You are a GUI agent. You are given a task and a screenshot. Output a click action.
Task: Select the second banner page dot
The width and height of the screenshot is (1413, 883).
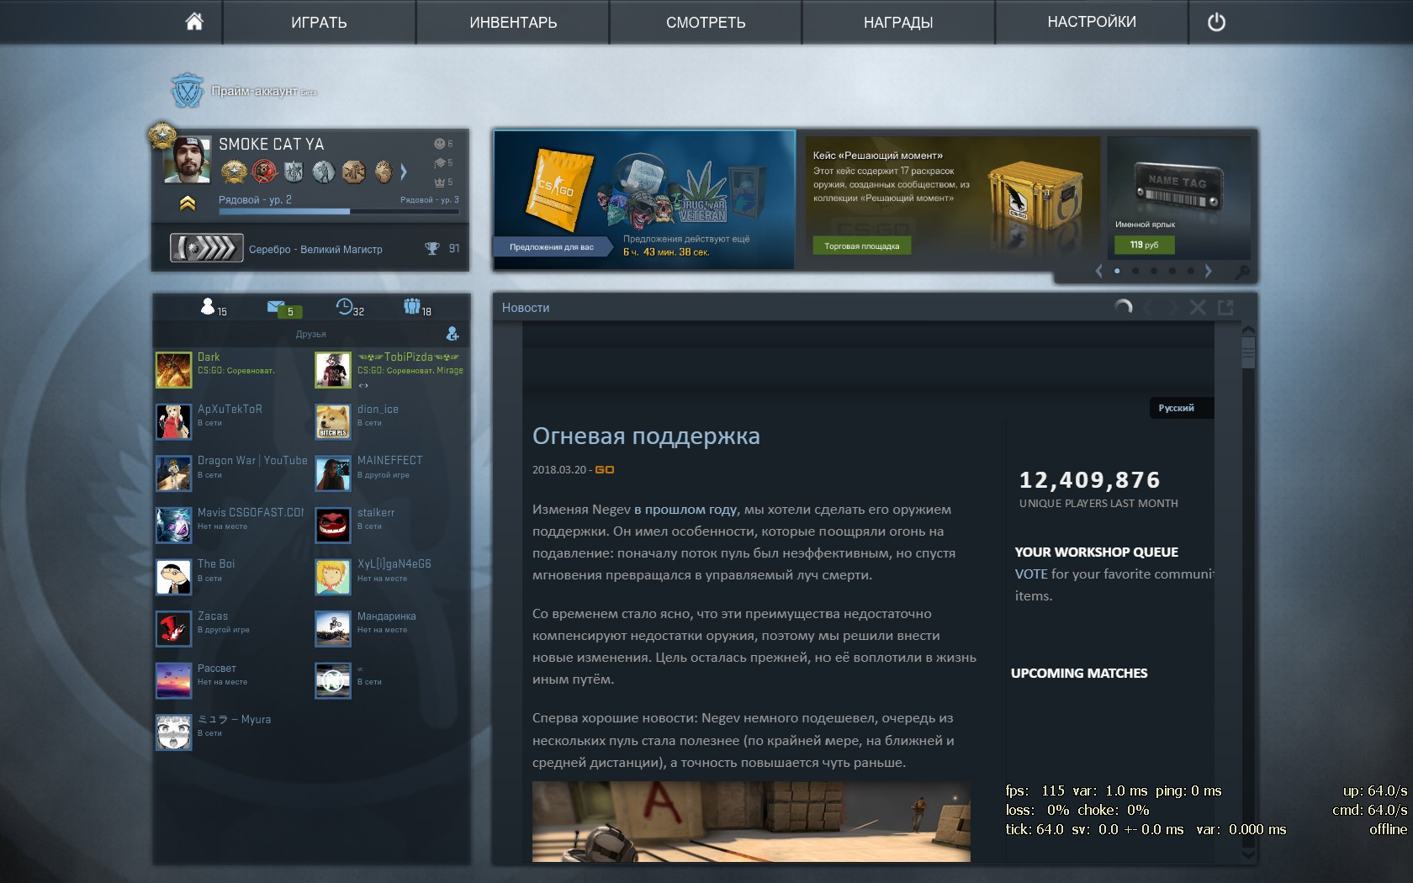tap(1135, 271)
